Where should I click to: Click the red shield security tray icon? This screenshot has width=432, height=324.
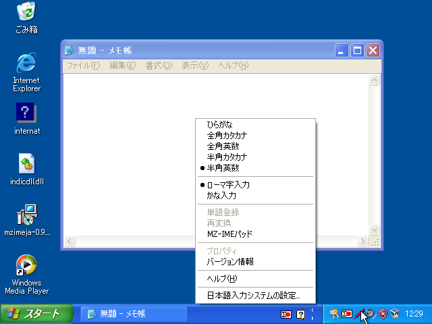[x=383, y=314]
